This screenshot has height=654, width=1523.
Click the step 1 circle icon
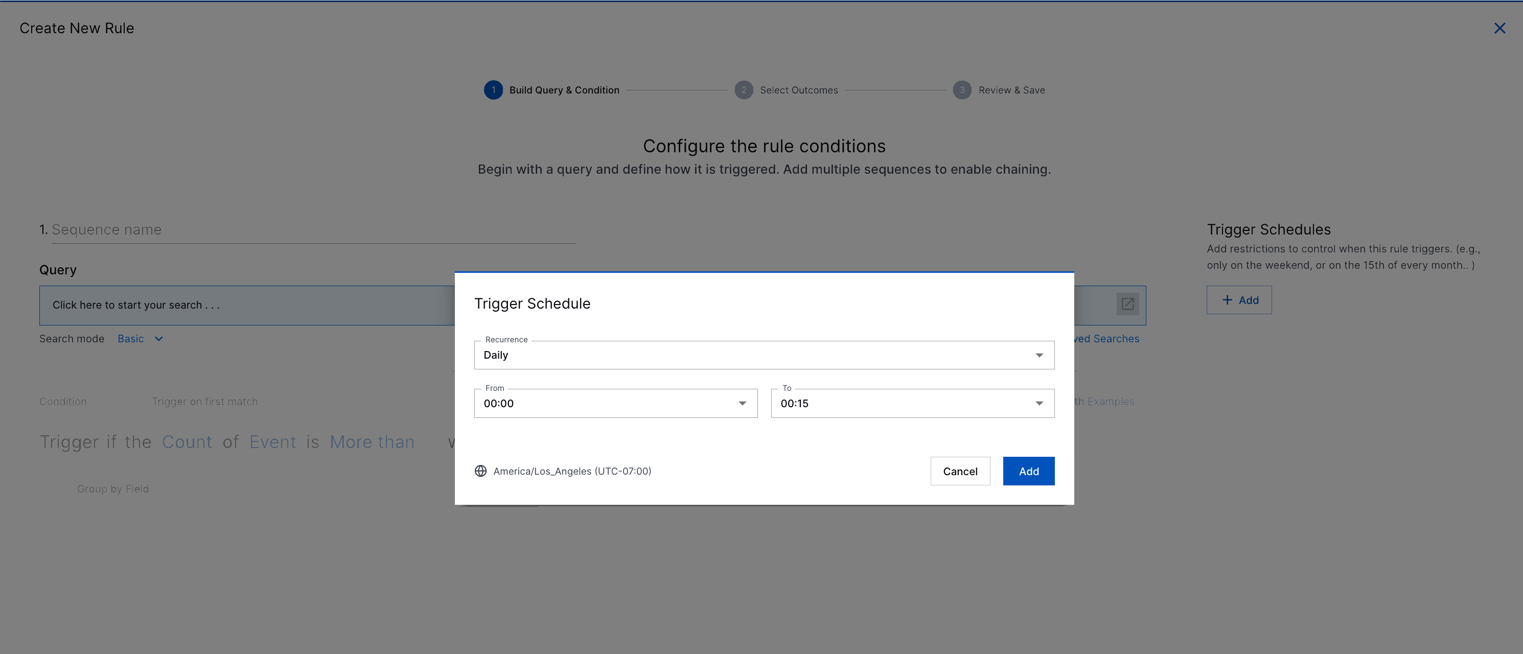(494, 90)
